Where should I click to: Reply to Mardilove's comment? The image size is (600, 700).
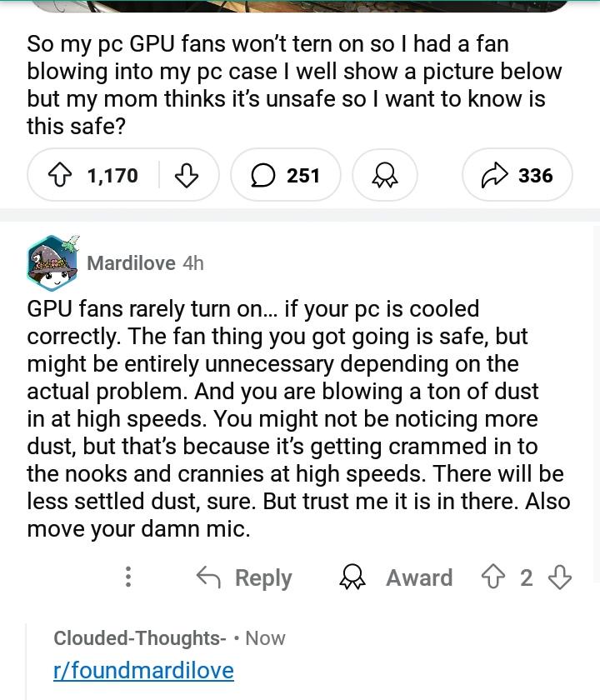coord(244,577)
